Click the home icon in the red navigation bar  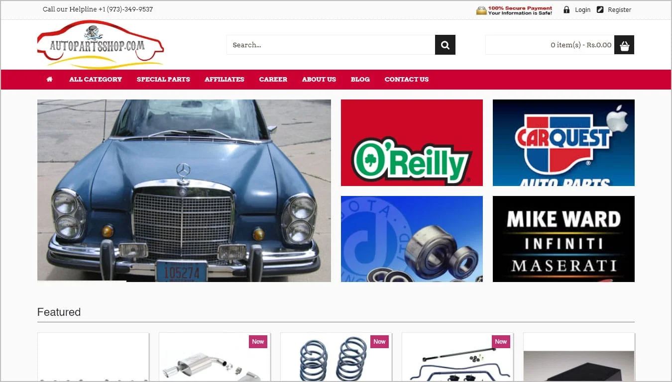pos(49,79)
